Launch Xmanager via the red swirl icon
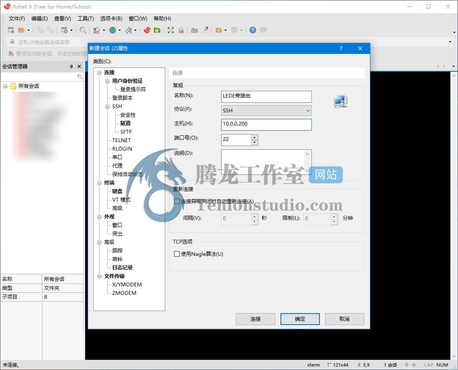The height and width of the screenshot is (370, 458). click(x=147, y=30)
